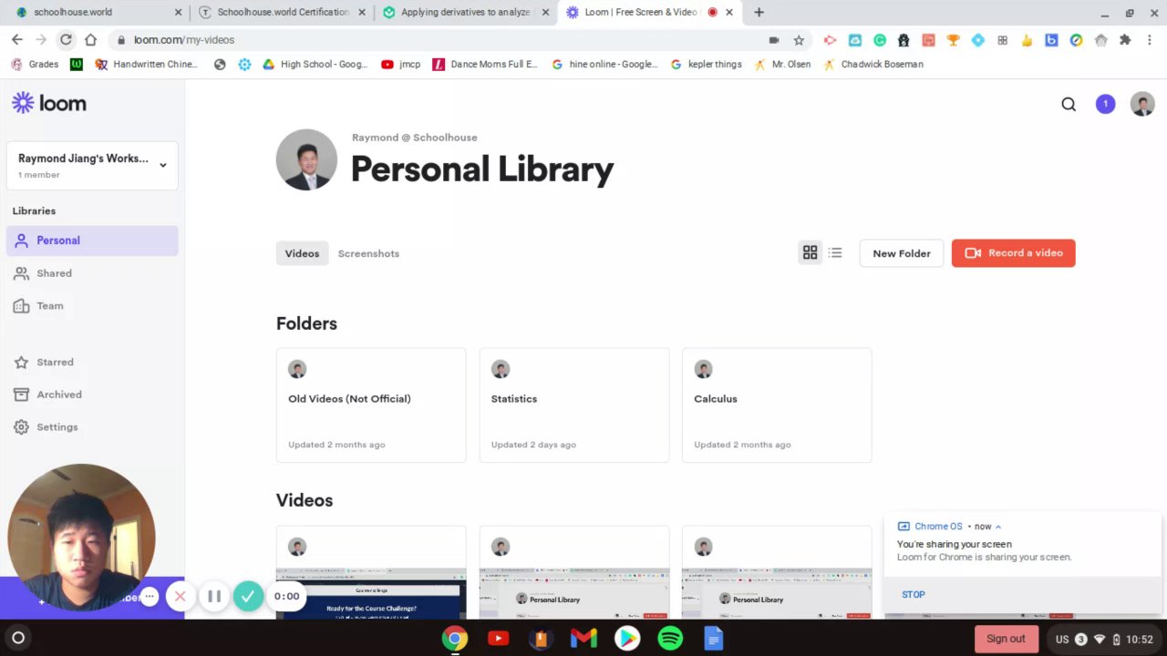Stop screen sharing in the Chrome OS notification
The width and height of the screenshot is (1167, 656).
click(x=914, y=594)
